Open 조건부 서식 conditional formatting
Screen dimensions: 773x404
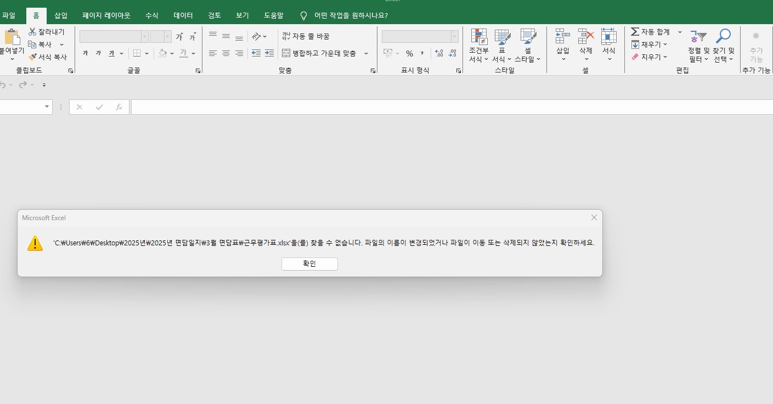[478, 46]
